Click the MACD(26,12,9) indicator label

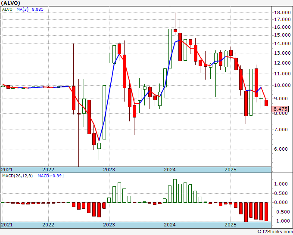click(x=18, y=176)
